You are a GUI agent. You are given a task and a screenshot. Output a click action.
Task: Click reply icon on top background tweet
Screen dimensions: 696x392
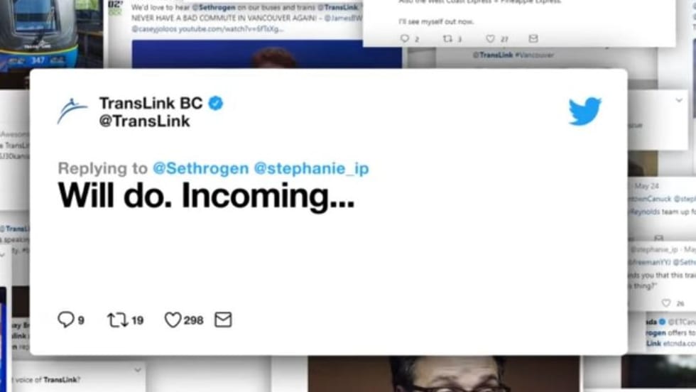tap(404, 38)
